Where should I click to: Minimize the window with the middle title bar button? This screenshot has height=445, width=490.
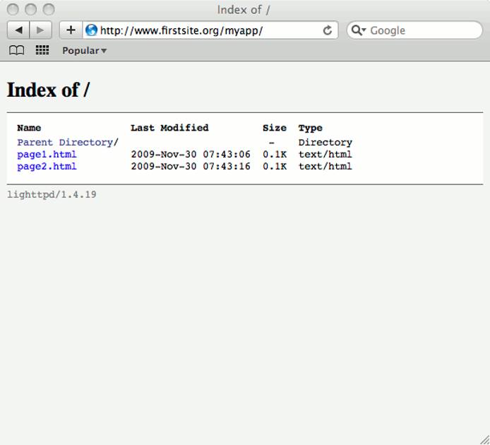(x=30, y=10)
